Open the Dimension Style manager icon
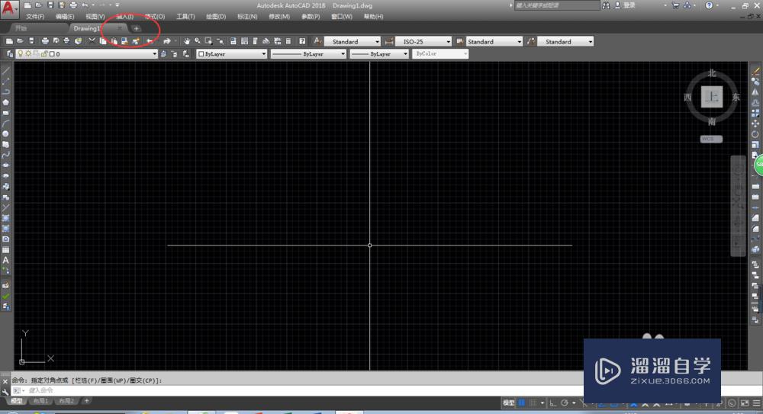The height and width of the screenshot is (414, 763). pyautogui.click(x=389, y=41)
